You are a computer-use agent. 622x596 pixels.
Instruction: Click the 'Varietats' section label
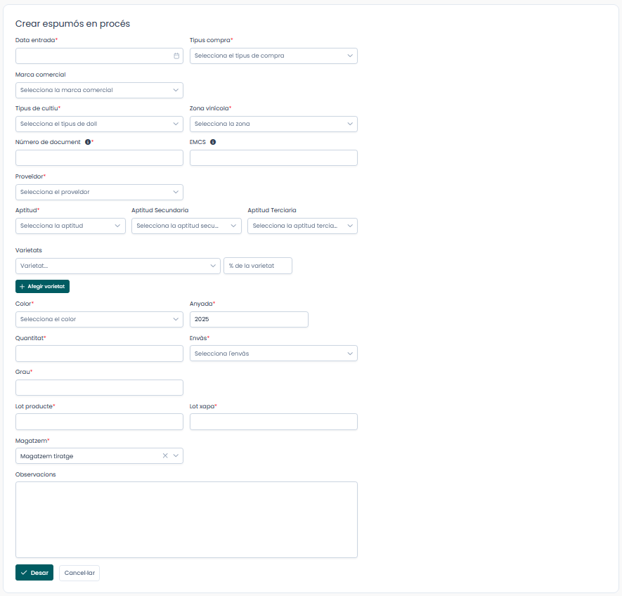click(29, 250)
